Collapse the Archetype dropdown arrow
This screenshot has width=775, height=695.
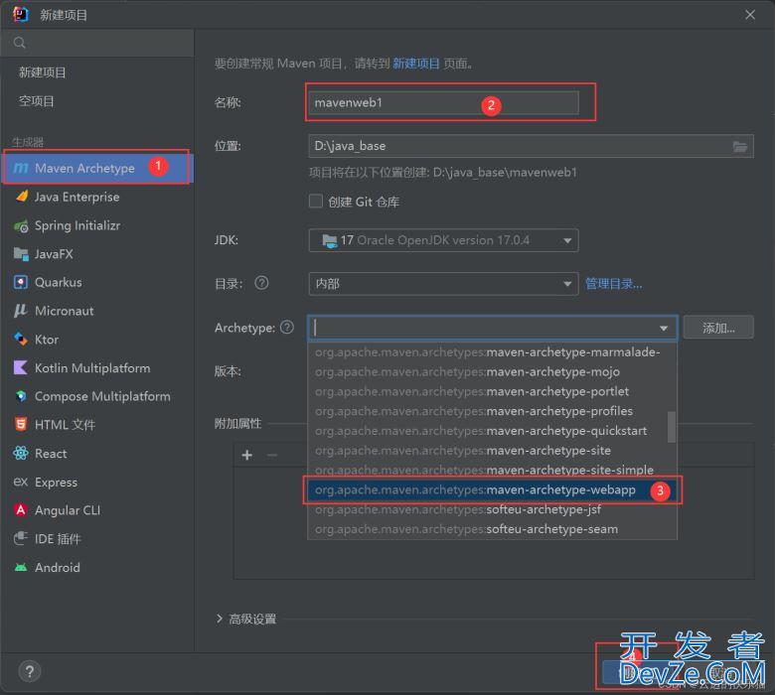tap(664, 329)
